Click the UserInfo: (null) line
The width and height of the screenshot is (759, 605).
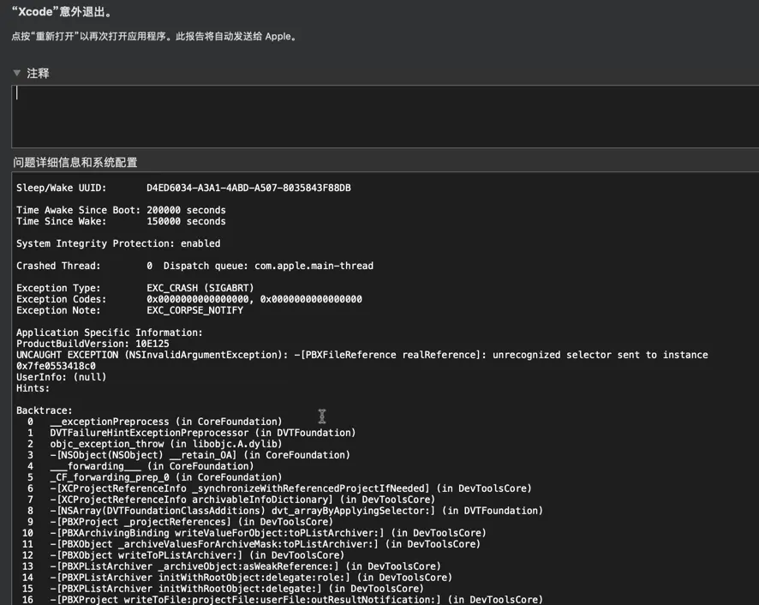pos(61,377)
